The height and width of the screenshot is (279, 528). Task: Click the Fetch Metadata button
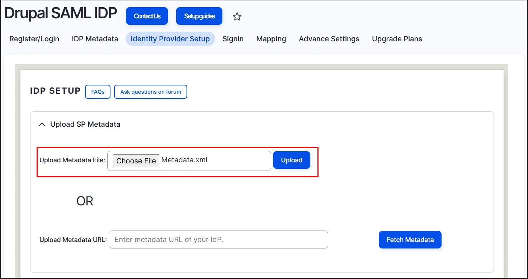click(410, 240)
